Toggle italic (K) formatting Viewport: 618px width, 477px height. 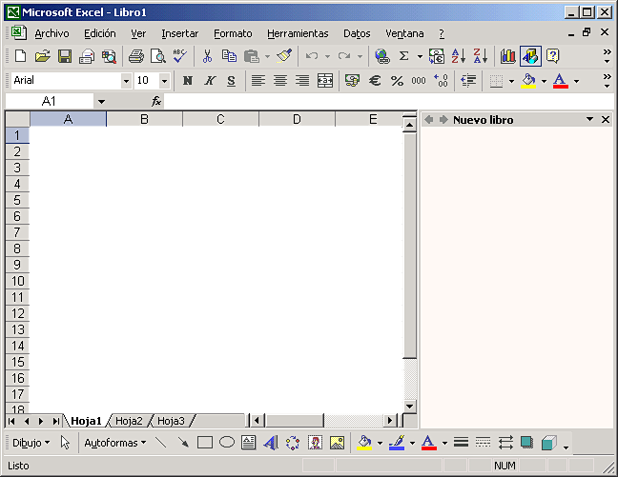click(209, 81)
